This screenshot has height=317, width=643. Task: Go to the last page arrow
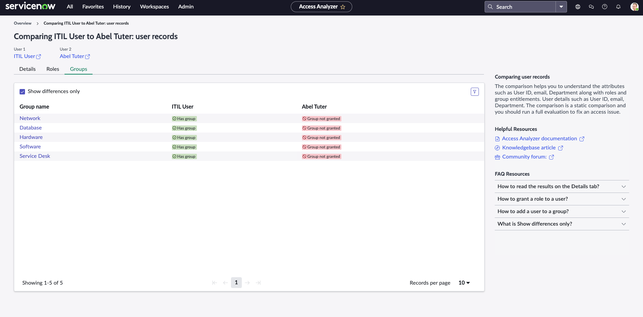pyautogui.click(x=258, y=283)
